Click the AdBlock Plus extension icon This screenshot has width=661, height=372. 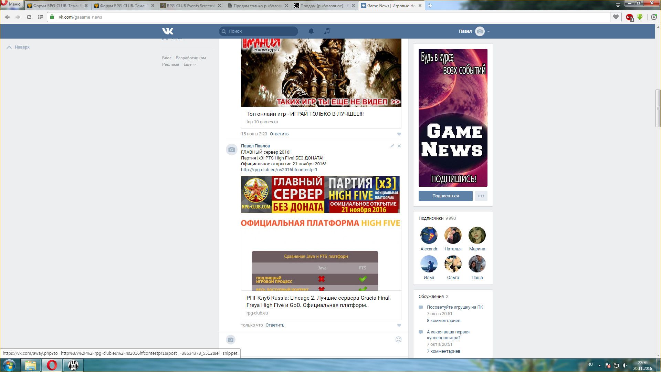pos(629,17)
